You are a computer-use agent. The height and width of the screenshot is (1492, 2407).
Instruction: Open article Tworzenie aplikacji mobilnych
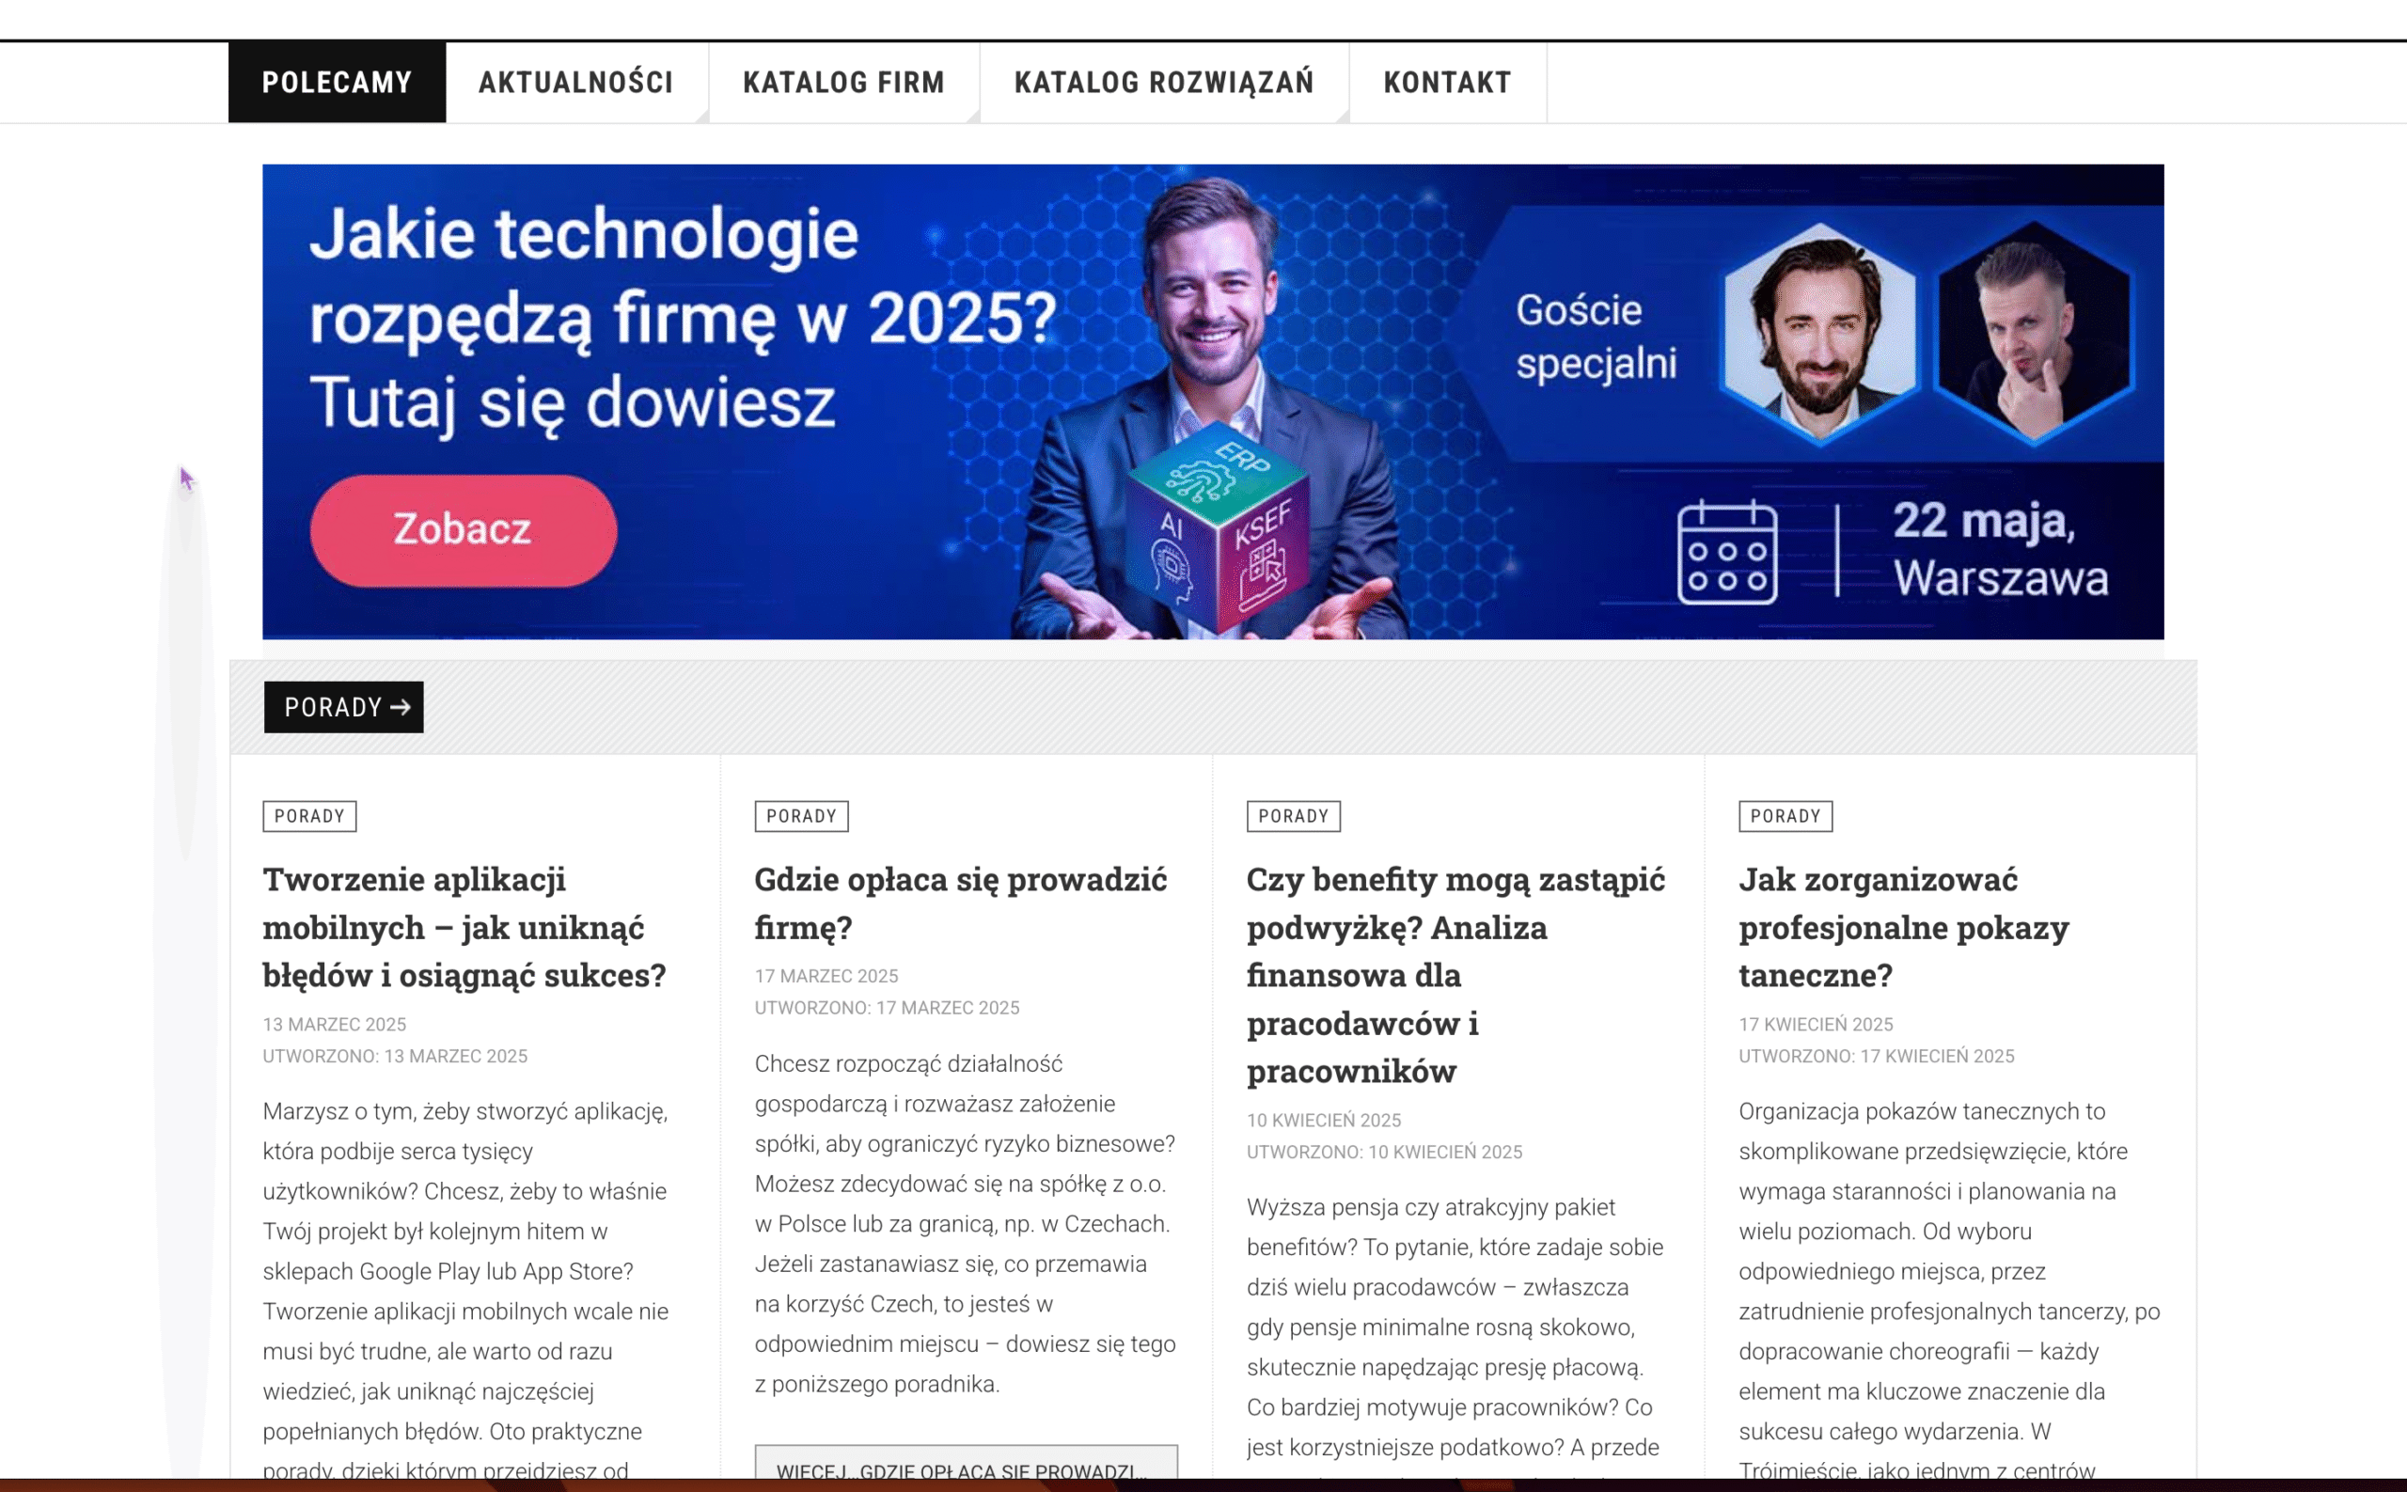pyautogui.click(x=464, y=927)
